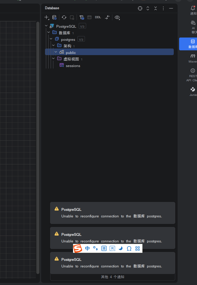
Task: Click the 1/3 badge next to postgres
Action: point(81,39)
